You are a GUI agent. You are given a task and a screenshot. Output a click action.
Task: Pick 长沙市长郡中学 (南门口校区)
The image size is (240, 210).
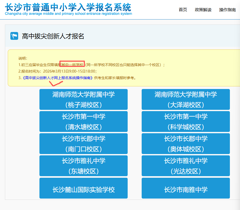click(83, 144)
